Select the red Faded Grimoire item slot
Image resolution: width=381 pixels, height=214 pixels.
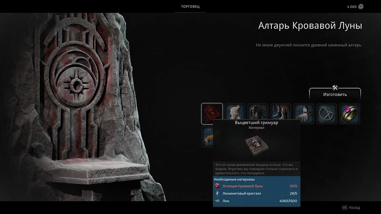212,114
